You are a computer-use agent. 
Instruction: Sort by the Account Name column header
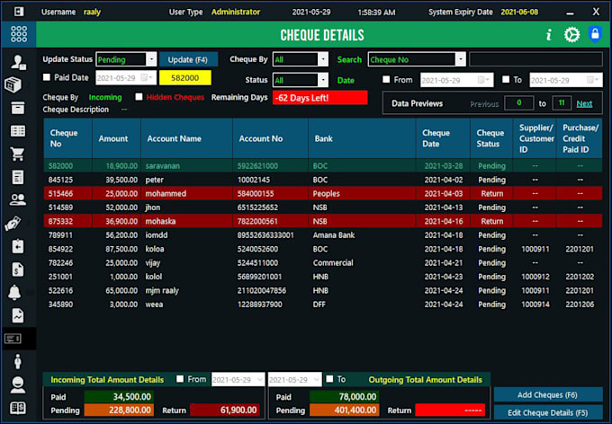pos(186,138)
